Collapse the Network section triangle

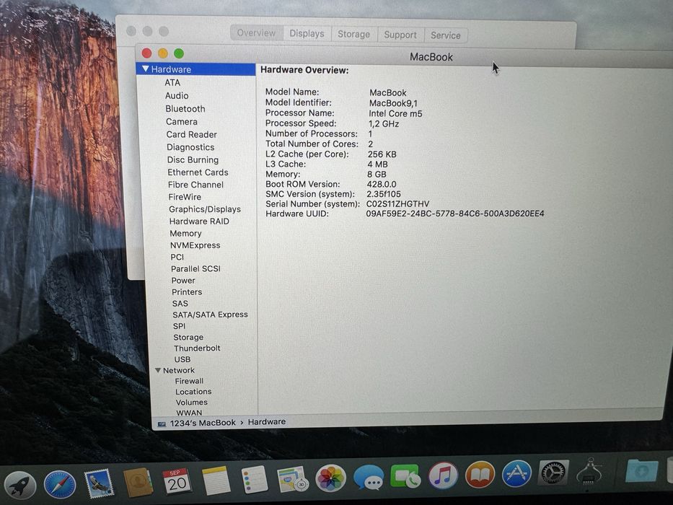point(158,370)
